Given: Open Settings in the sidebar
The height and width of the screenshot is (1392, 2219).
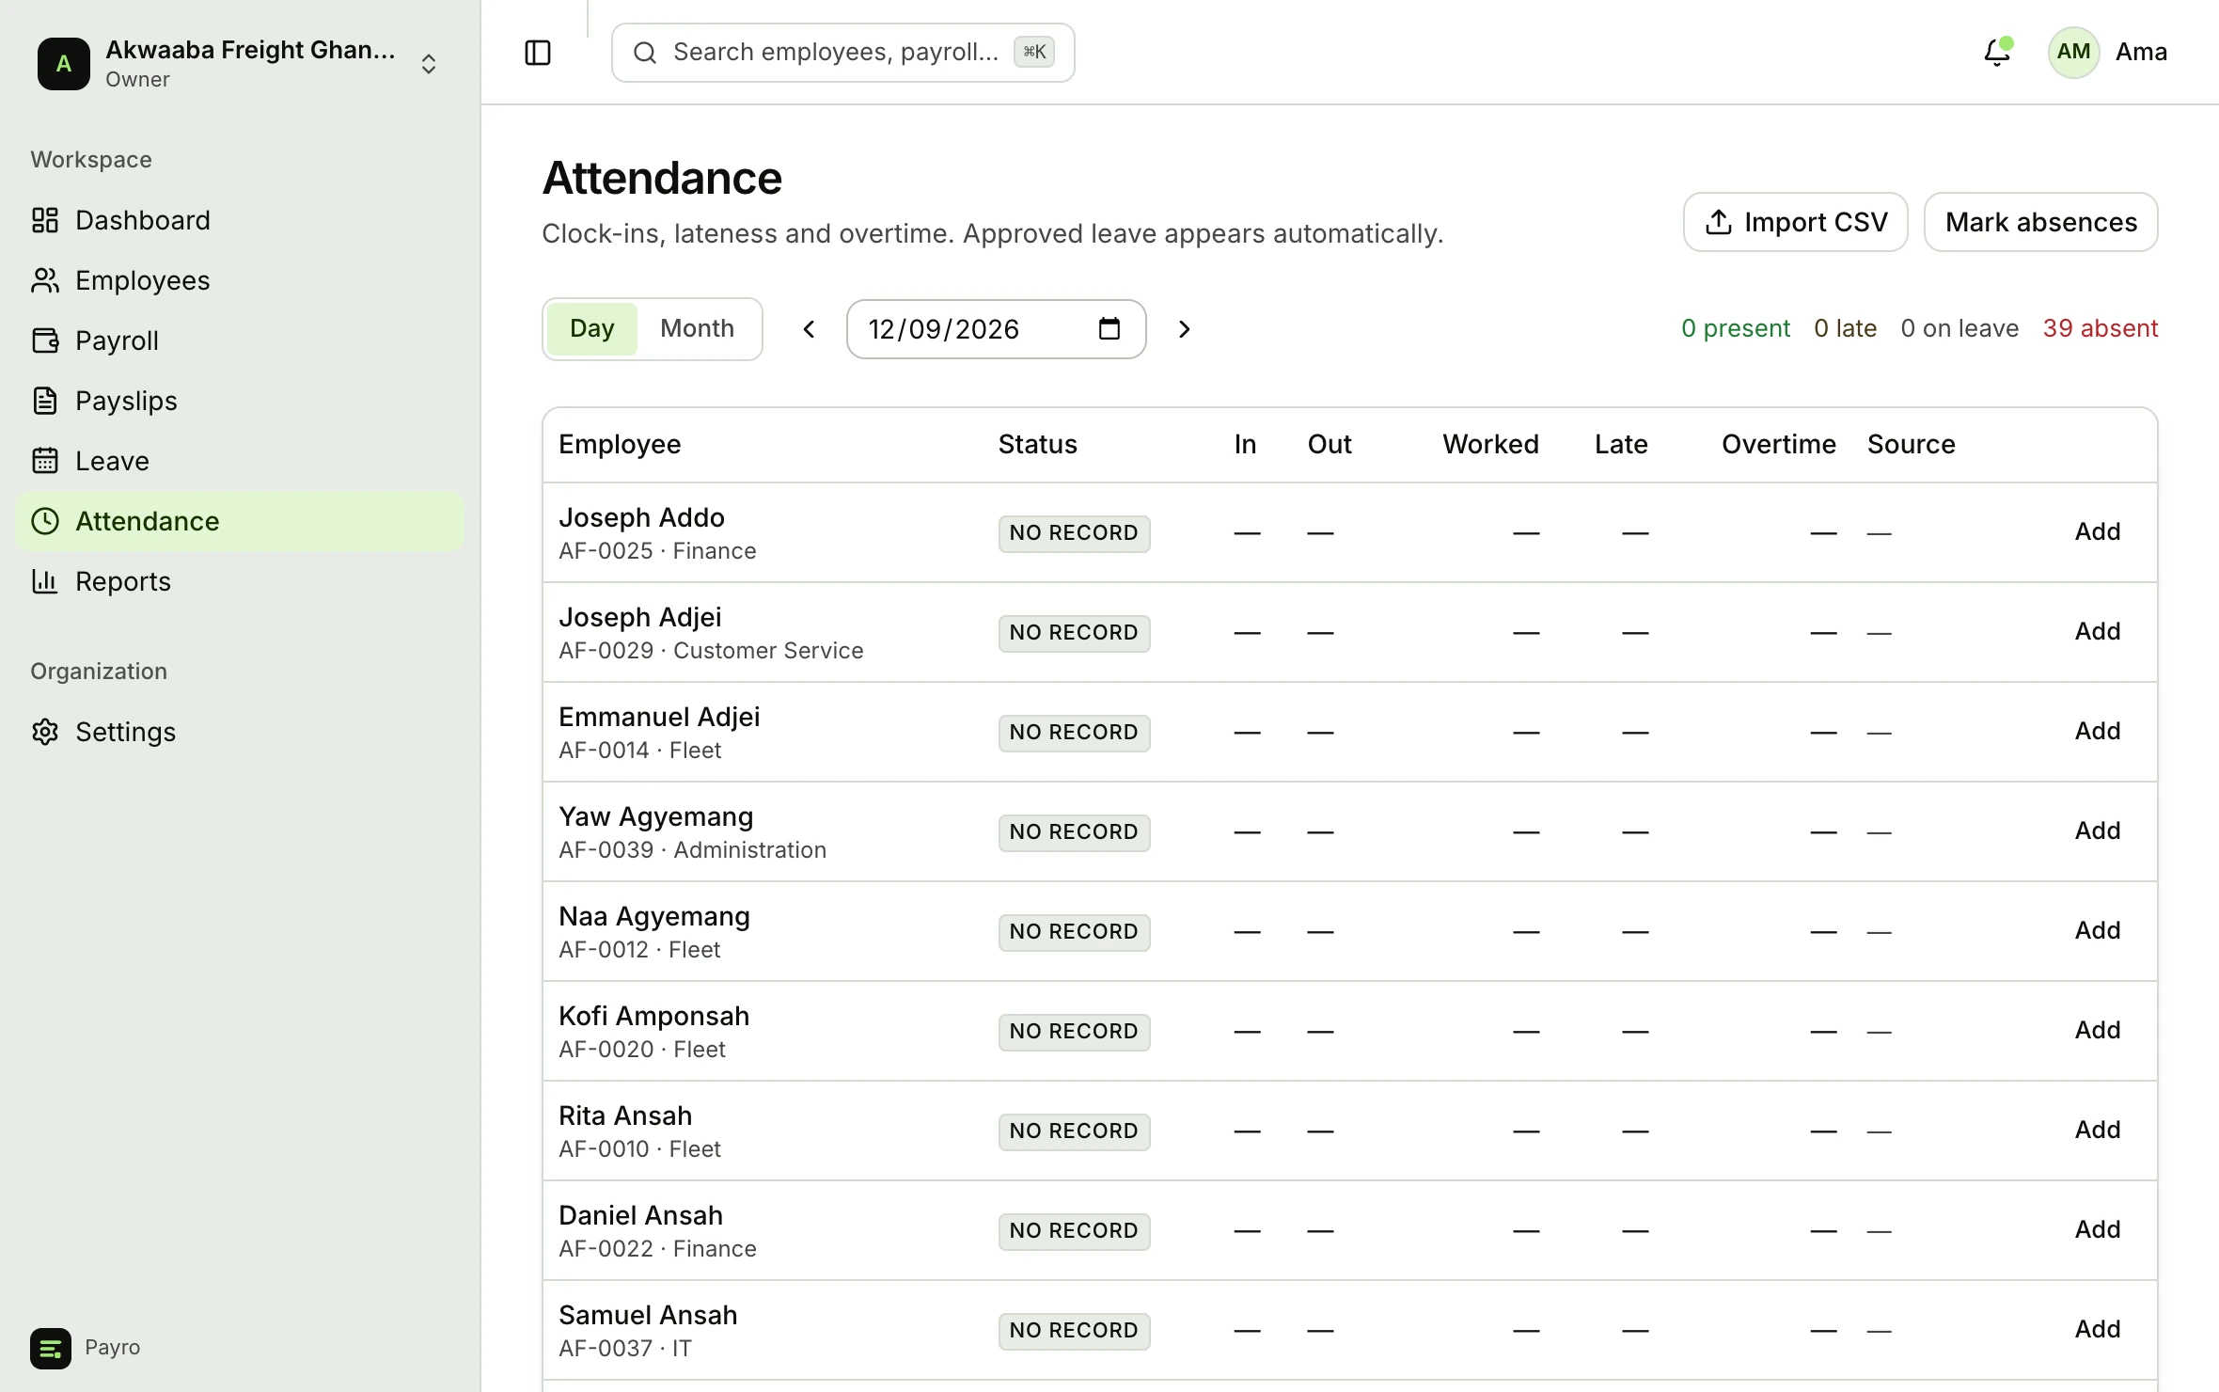Looking at the screenshot, I should tap(240, 732).
